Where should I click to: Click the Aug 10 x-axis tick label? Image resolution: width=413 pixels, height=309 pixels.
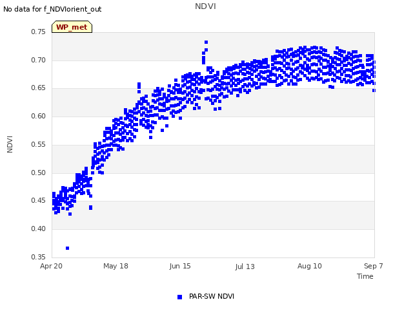click(x=310, y=266)
